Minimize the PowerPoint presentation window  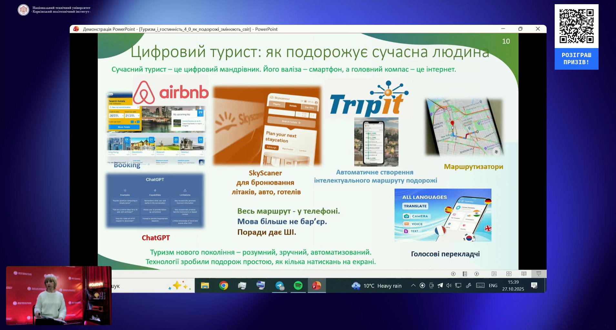pyautogui.click(x=503, y=29)
